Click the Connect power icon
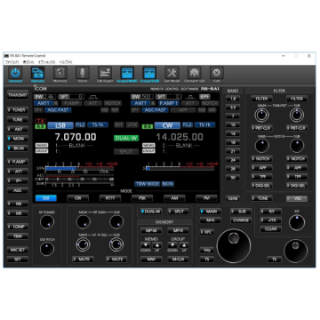Image resolution: width=320 pixels, height=320 pixels. coord(15,73)
